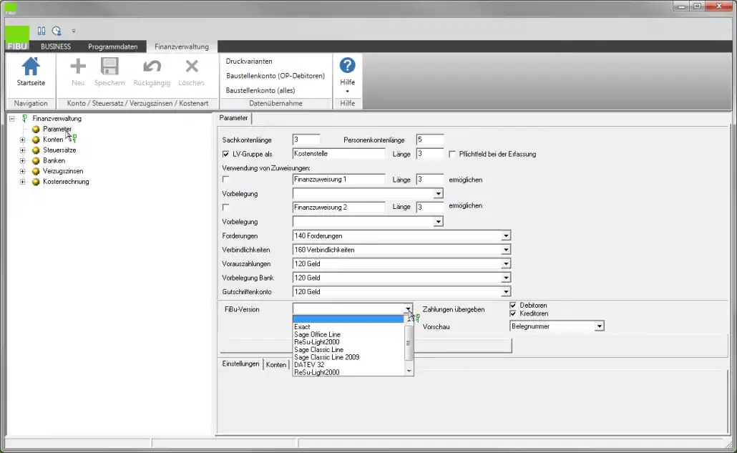Open the first Vorbelegung dropdown
This screenshot has width=737, height=453.
(x=438, y=194)
